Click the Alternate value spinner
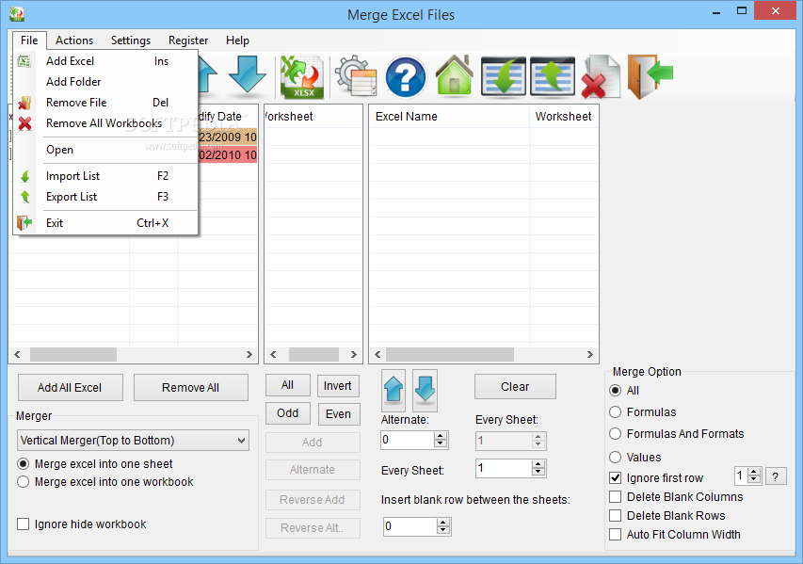Viewport: 803px width, 564px height. [441, 440]
